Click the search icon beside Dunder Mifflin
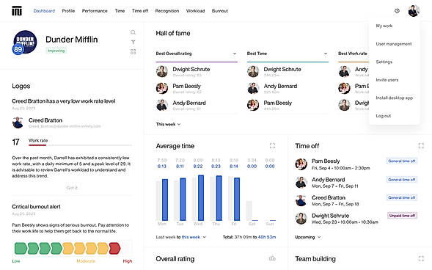432x270 pixels. [x=133, y=32]
